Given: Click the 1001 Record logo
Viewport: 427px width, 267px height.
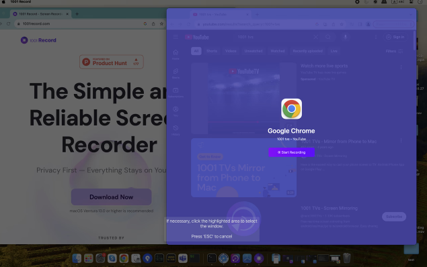Looking at the screenshot, I should point(38,40).
